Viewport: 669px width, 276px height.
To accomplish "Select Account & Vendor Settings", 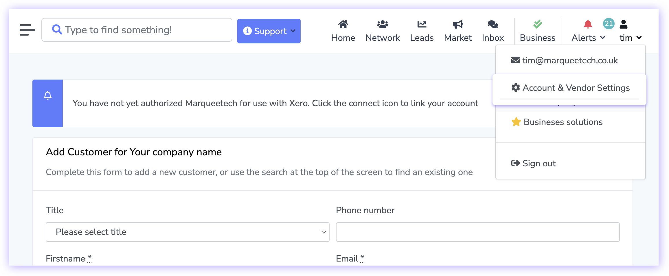I will click(x=570, y=88).
